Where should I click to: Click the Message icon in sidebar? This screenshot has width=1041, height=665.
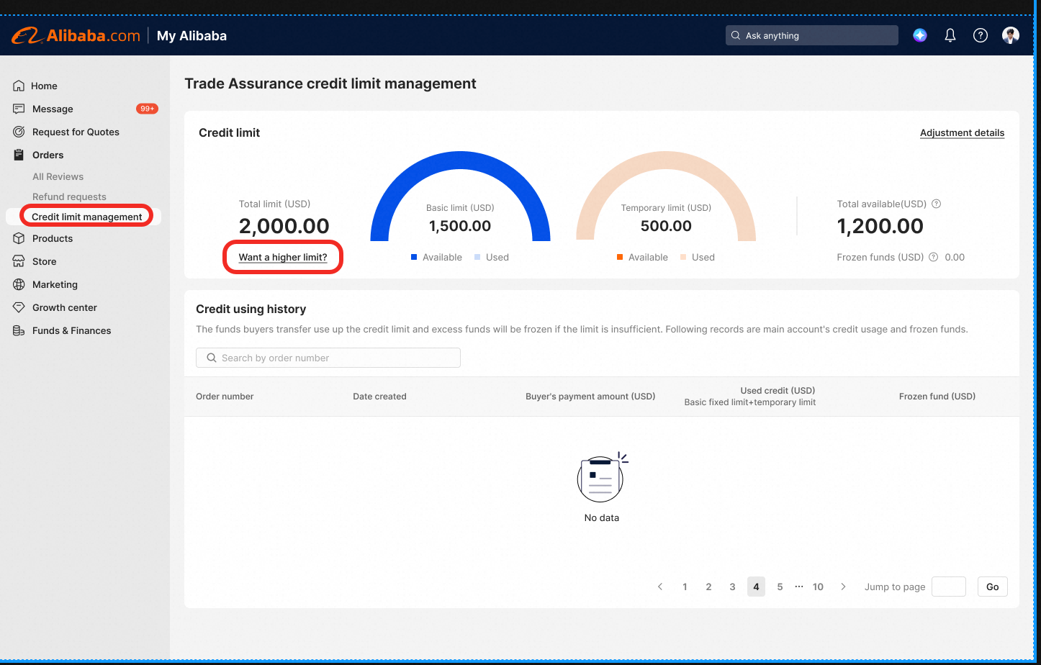tap(19, 109)
